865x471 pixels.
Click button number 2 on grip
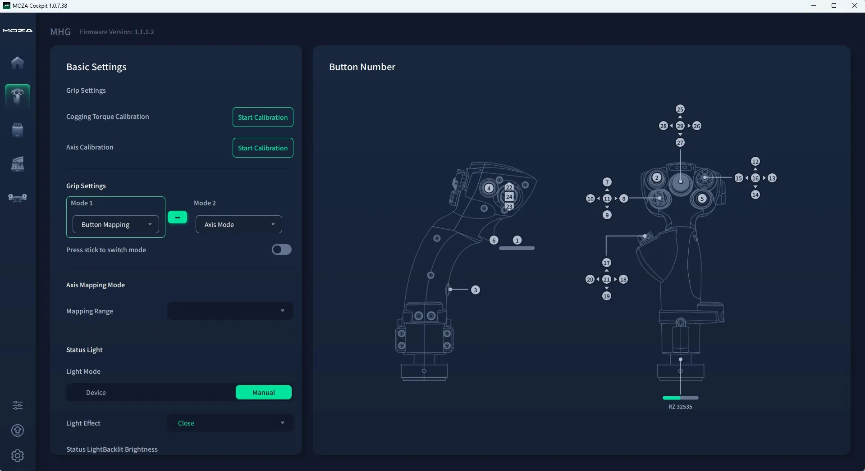657,178
